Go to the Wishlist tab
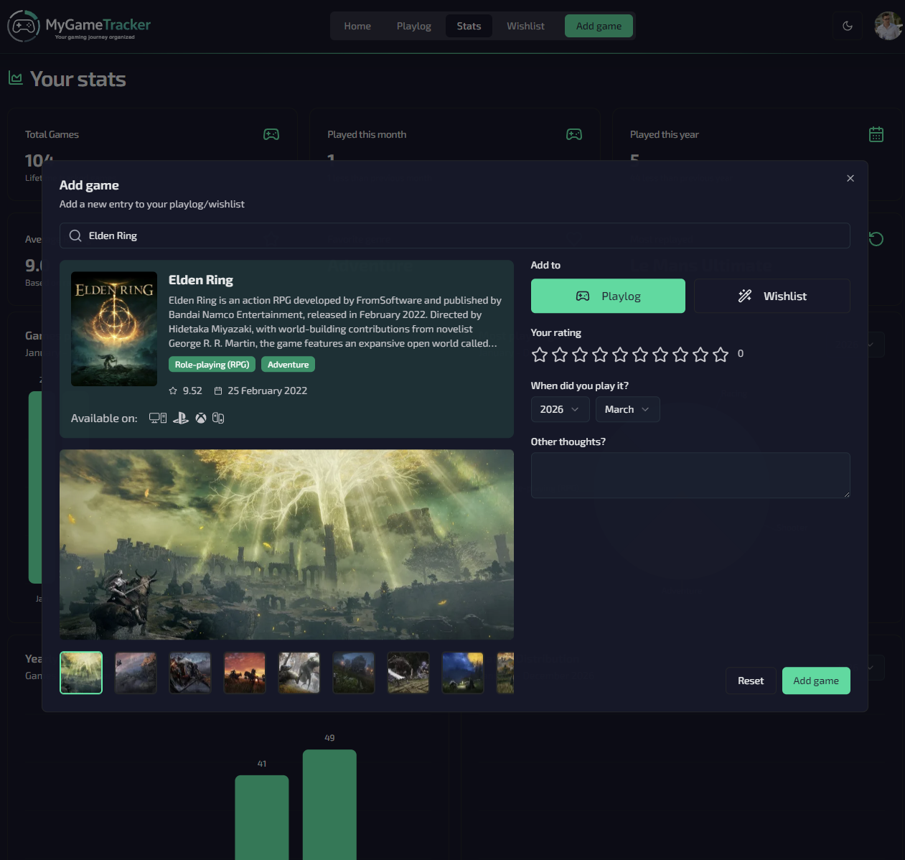This screenshot has width=905, height=860. coord(525,26)
